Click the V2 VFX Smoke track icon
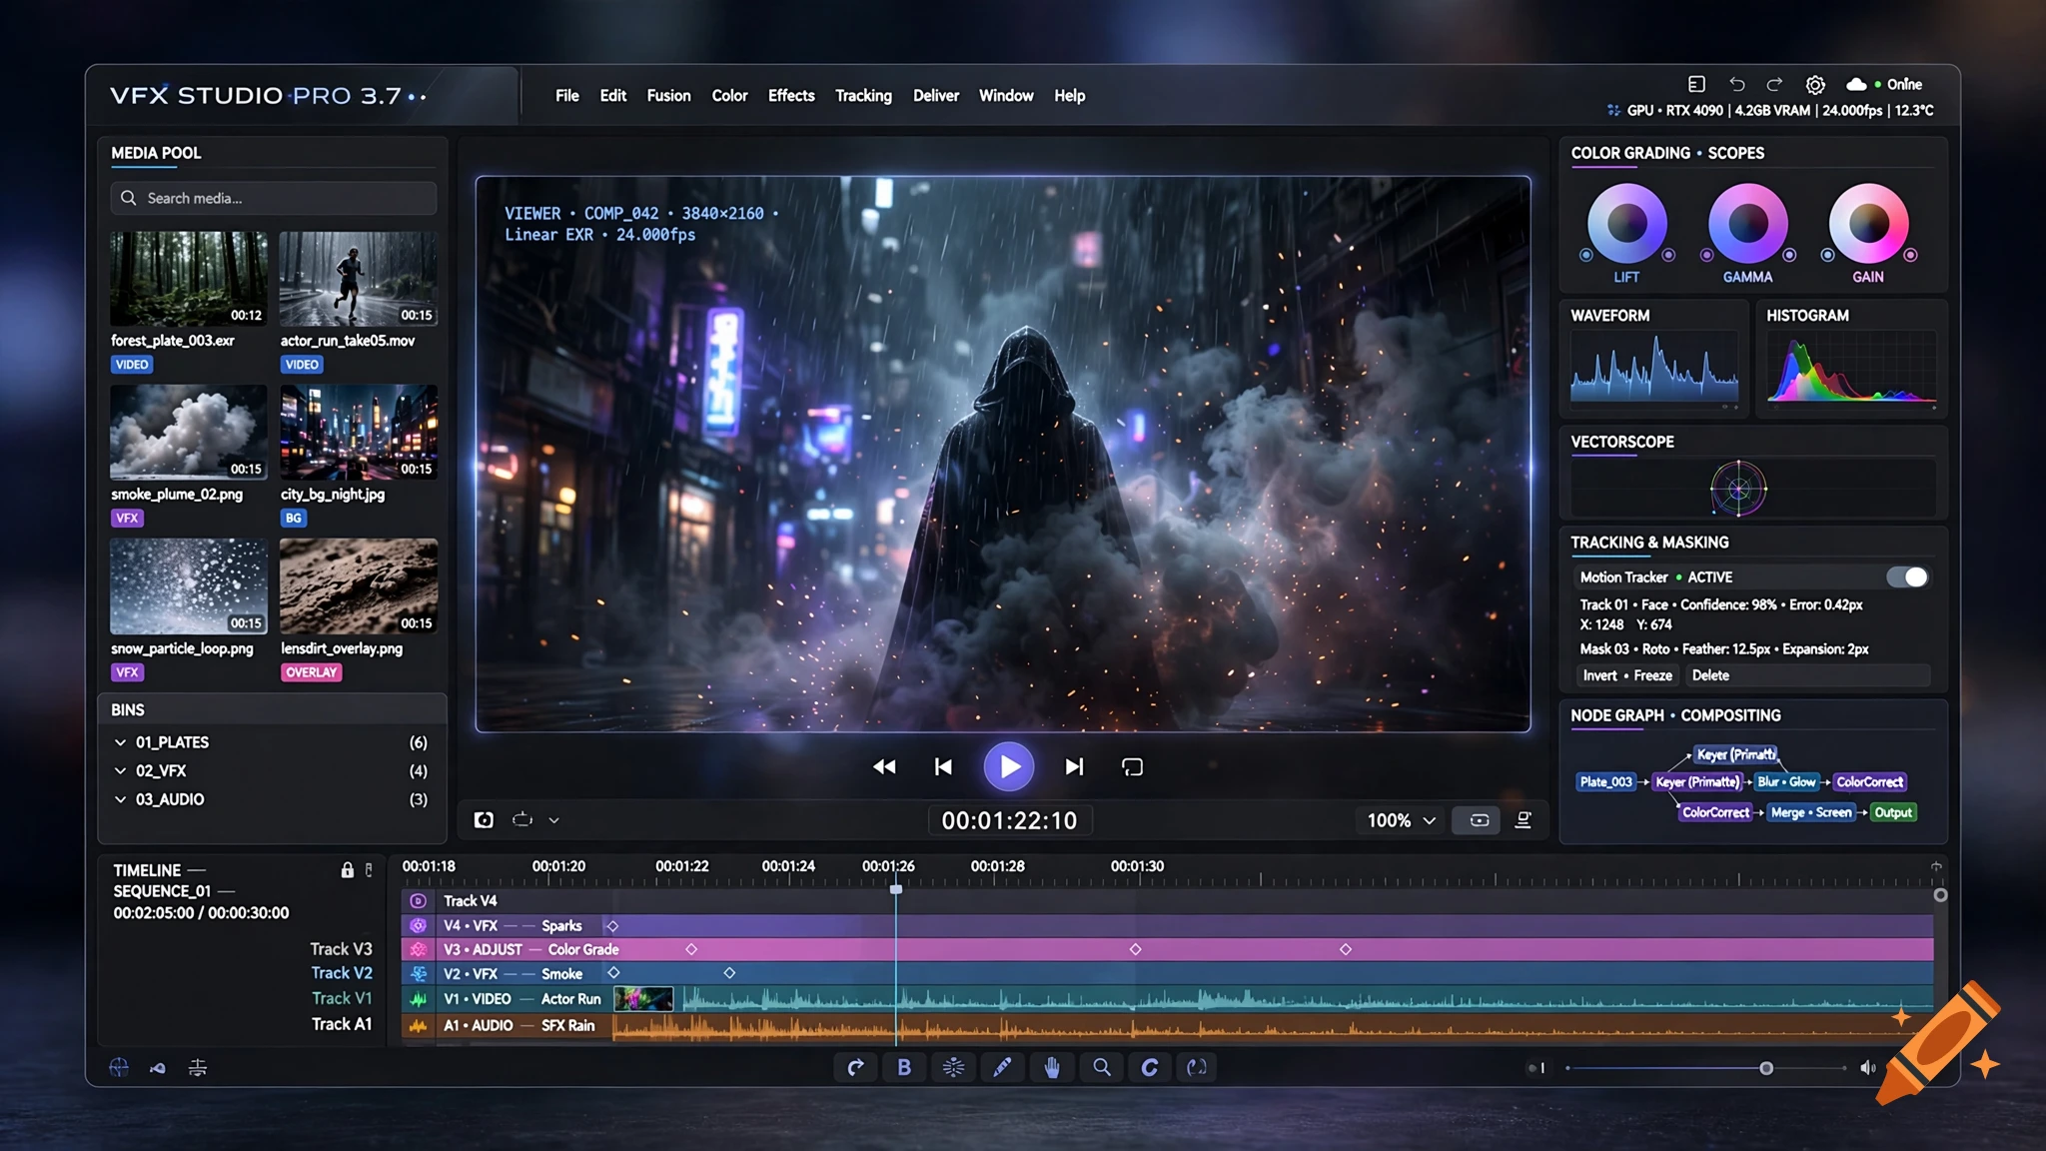This screenshot has height=1151, width=2046. (419, 973)
